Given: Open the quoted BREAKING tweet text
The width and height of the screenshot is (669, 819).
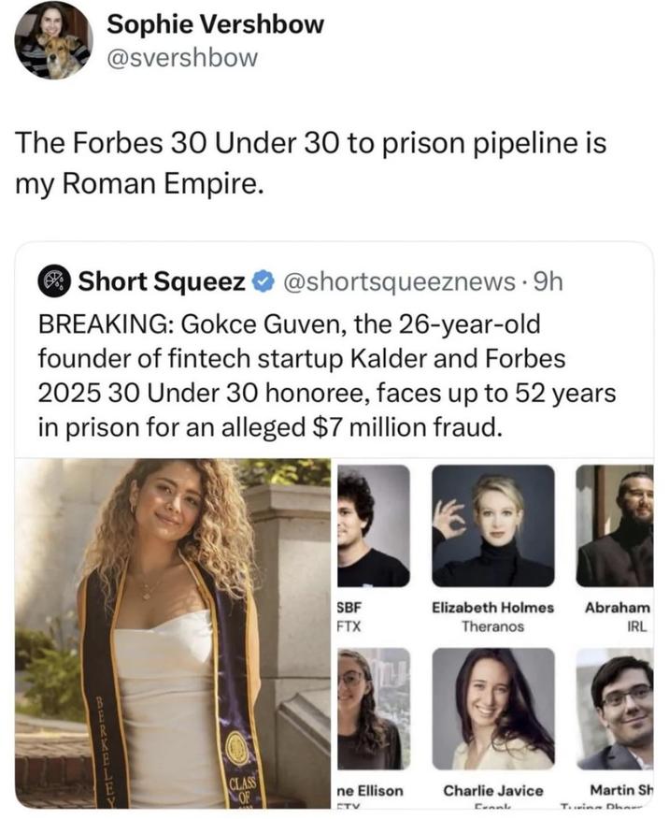Looking at the screenshot, I should click(x=327, y=376).
